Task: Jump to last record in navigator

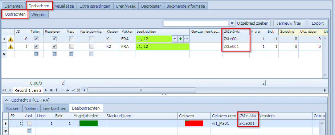Action: (x=51, y=90)
